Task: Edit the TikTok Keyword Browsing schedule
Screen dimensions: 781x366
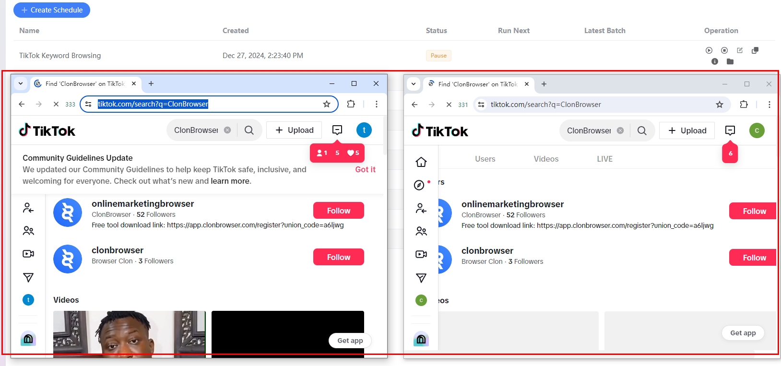Action: click(x=740, y=50)
